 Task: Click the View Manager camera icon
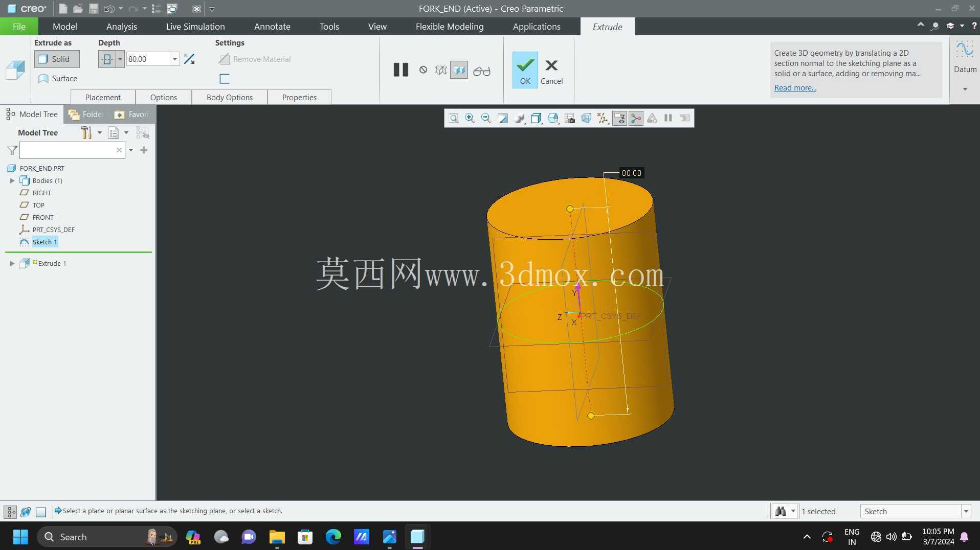click(569, 119)
